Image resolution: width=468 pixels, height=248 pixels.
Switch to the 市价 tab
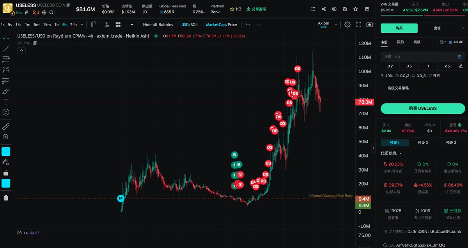click(x=384, y=42)
